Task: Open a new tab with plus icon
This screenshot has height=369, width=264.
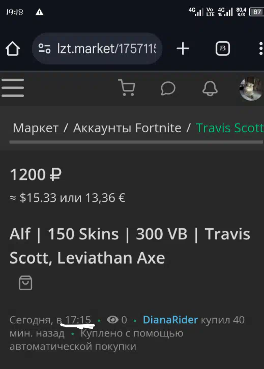Action: (x=183, y=49)
